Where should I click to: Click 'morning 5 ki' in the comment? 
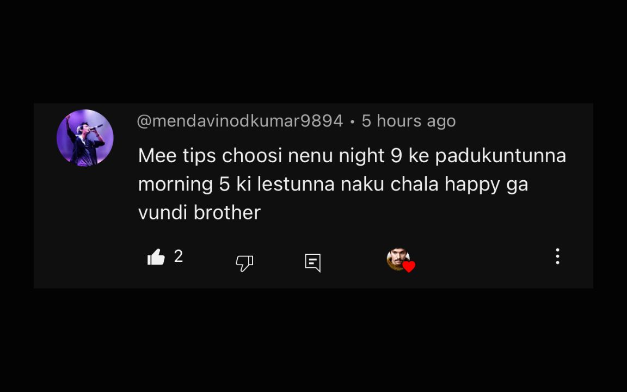pos(194,185)
